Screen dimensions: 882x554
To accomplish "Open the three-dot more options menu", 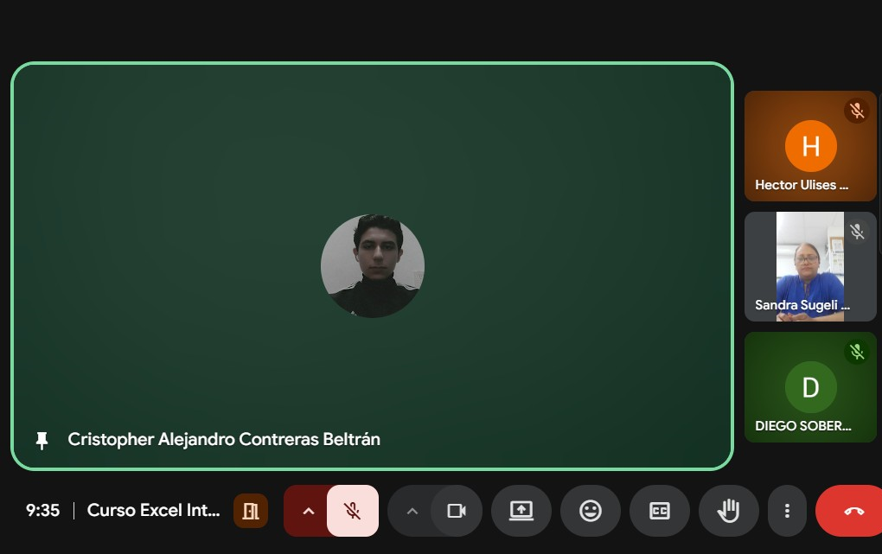I will tap(787, 511).
